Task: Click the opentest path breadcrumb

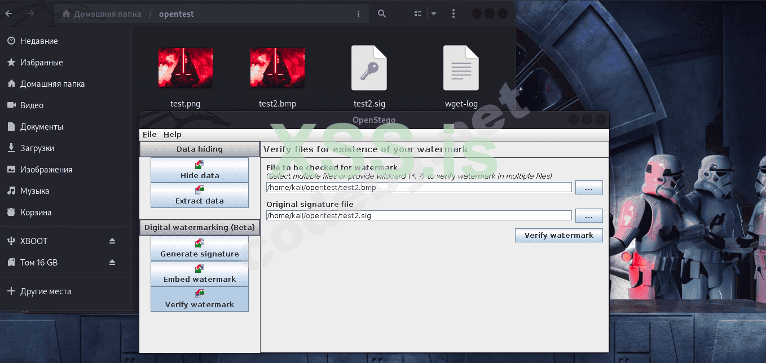Action: [176, 14]
